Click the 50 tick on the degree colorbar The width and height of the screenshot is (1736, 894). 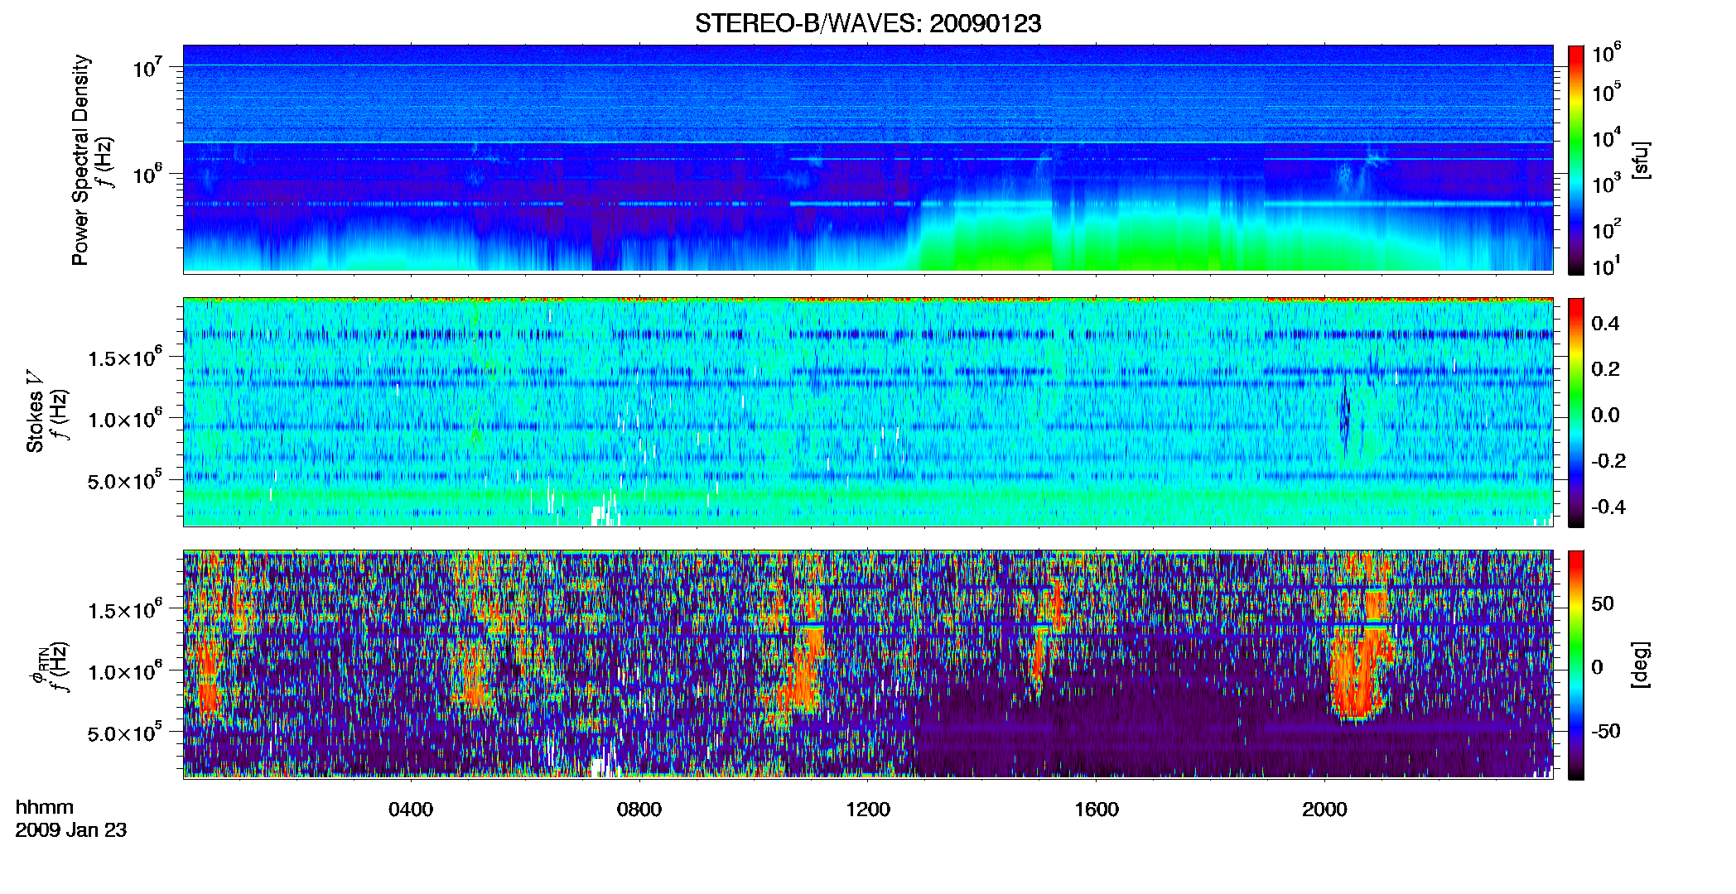point(1603,603)
